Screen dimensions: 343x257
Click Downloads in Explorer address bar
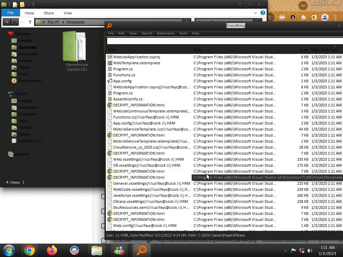pos(75,22)
